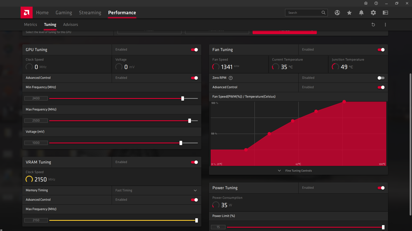412x231 pixels.
Task: Click the Fan Speed gauge icon
Action: [216, 67]
